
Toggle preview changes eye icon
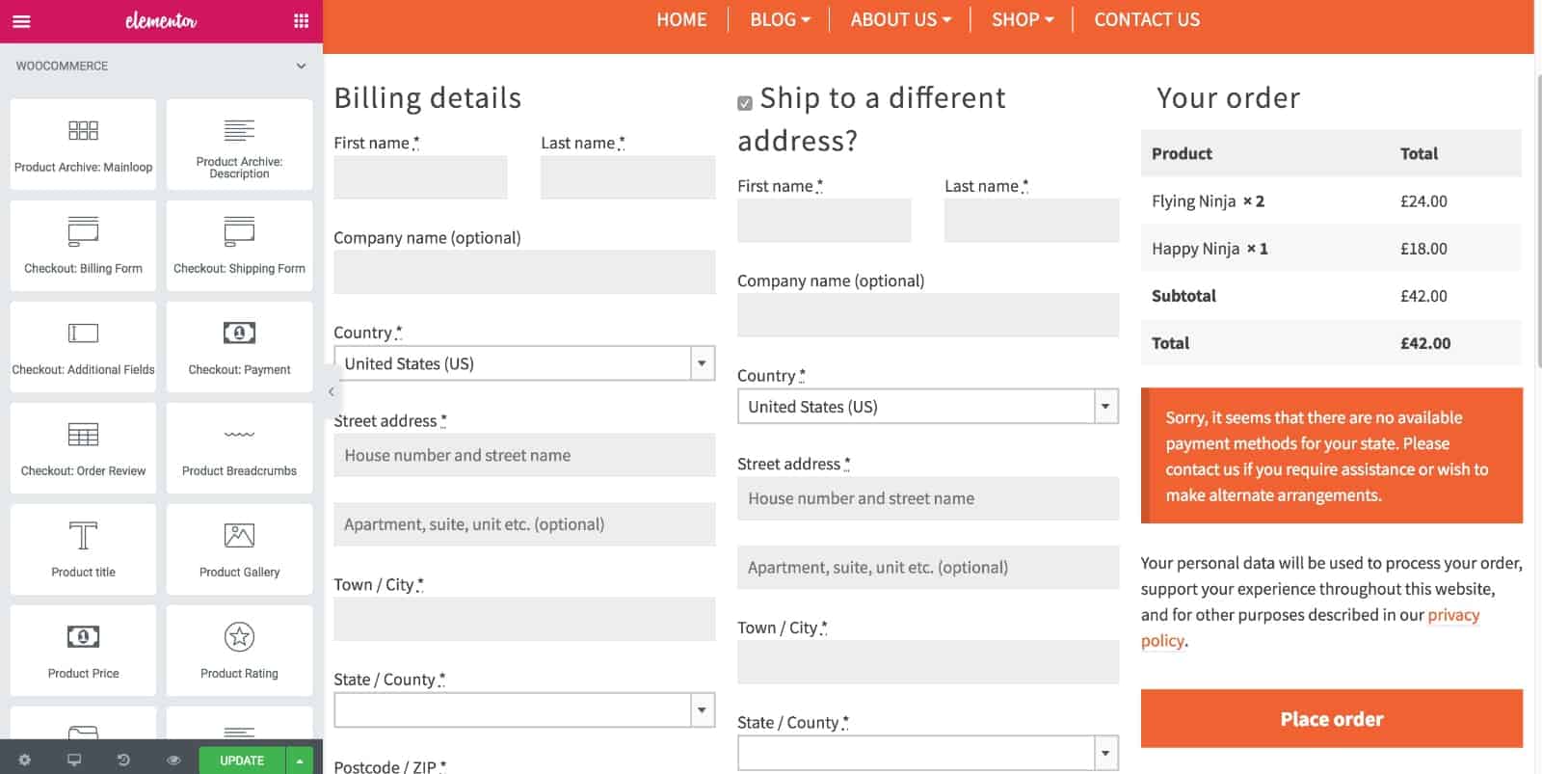[173, 760]
